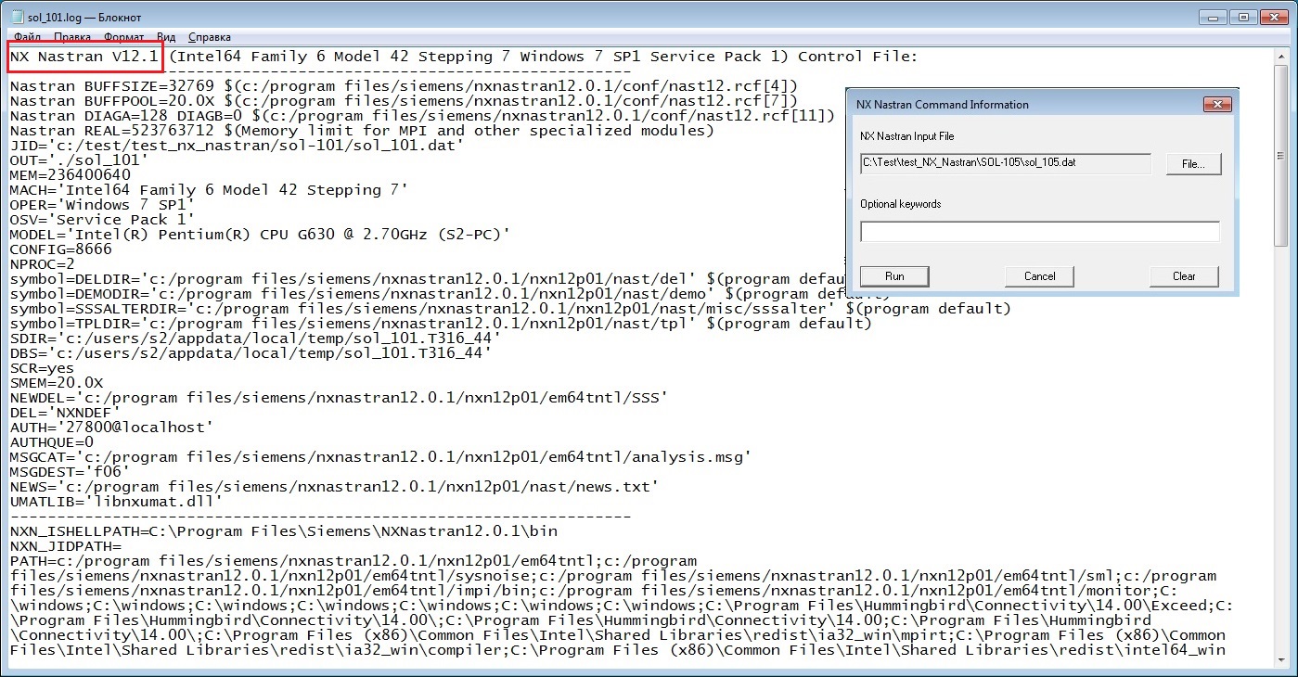Click the line starting "NEWS='c:/program files"
The image size is (1298, 677).
pos(334,487)
